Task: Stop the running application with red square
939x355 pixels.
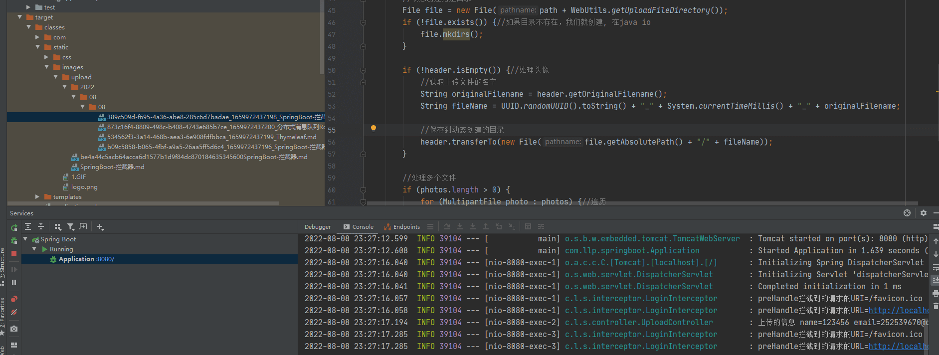Action: 14,253
